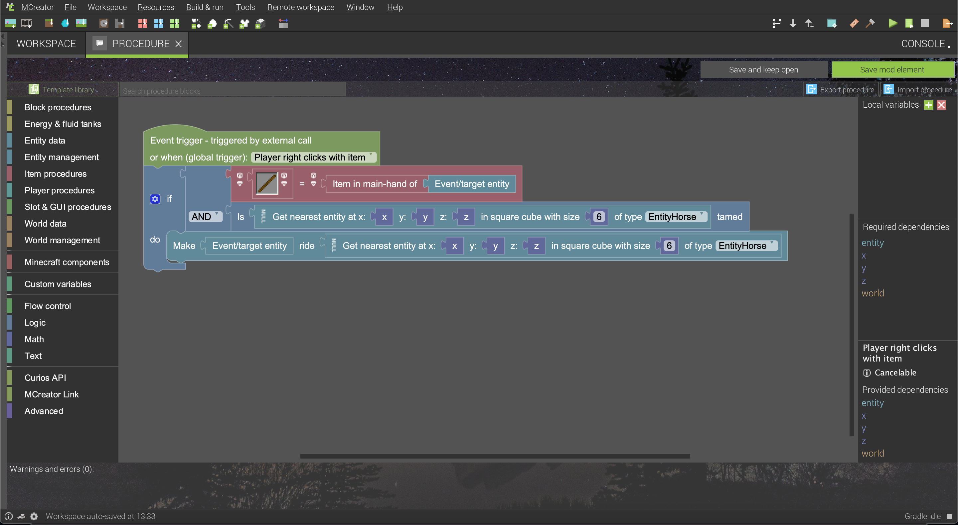Viewport: 958px width, 525px height.
Task: Click red X to remove local variable
Action: click(941, 105)
